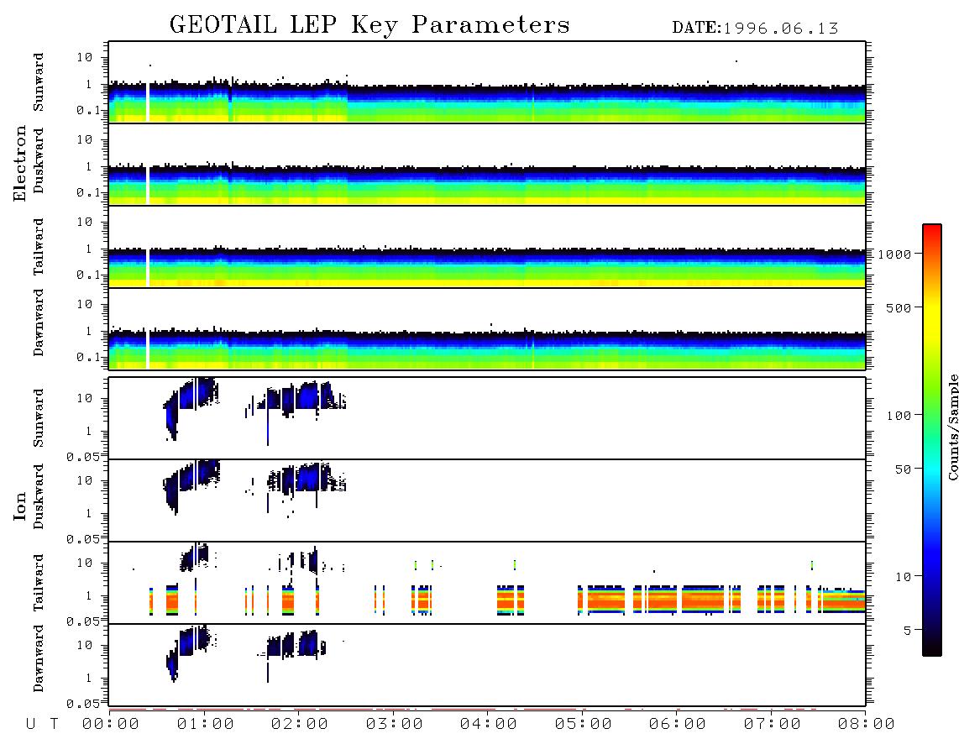
Task: Select the Electron "Tailward" panel label
Action: pyautogui.click(x=39, y=247)
